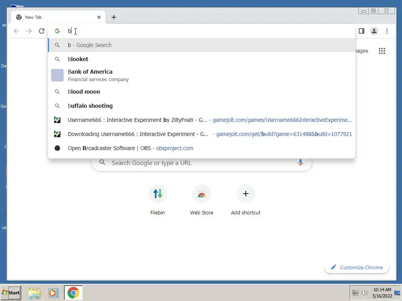
Task: Choose the blooket suggestion
Action: coord(202,59)
